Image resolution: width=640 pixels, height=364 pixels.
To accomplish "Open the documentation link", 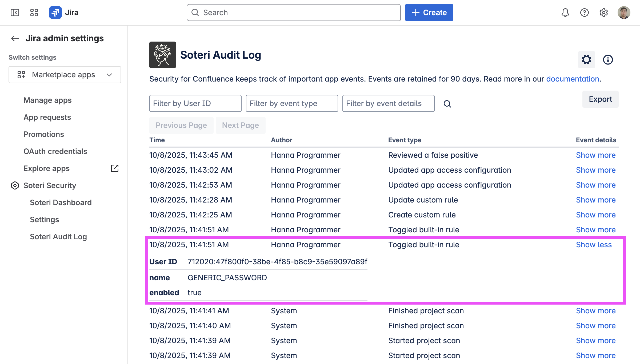I will click(x=573, y=79).
